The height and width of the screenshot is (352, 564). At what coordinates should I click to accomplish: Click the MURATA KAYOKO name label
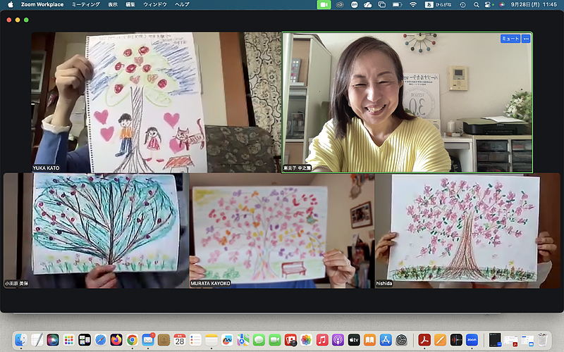[x=210, y=284]
